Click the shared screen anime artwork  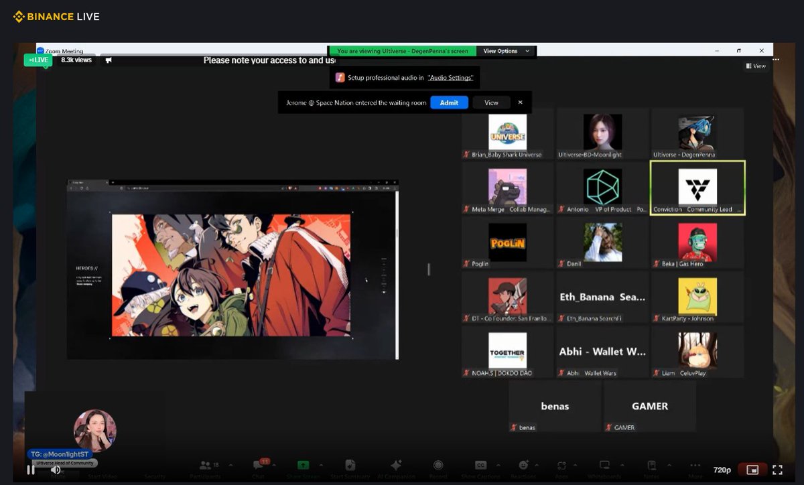coord(231,275)
